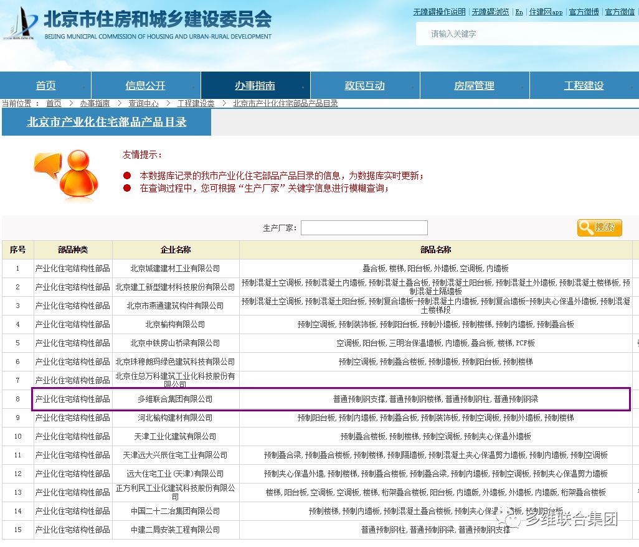
Task: Open the 首页 navigation tab
Action: click(45, 85)
